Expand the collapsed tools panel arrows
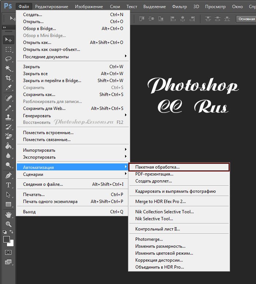256x284 pixels. [x=4, y=27]
